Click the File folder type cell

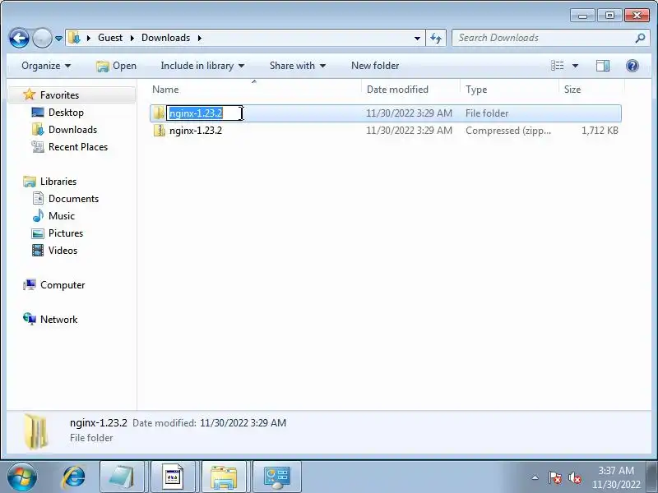[x=487, y=113]
